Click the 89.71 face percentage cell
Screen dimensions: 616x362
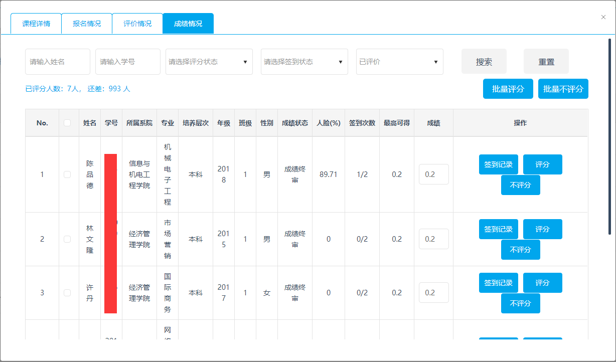[329, 174]
